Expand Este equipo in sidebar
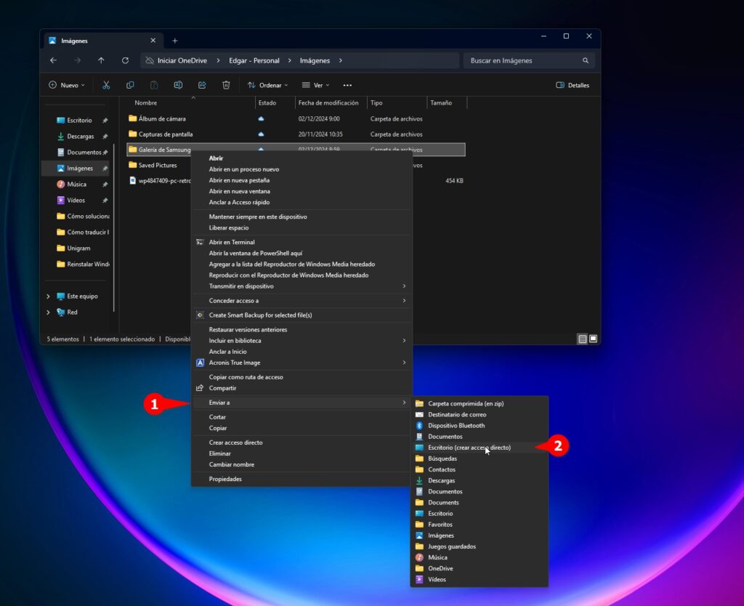This screenshot has height=606, width=744. (48, 296)
